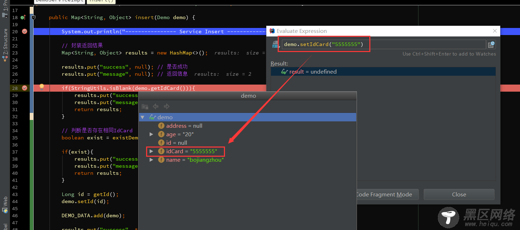The width and height of the screenshot is (520, 230).
Task: Click the 'System.out.println' code line
Action: [x=163, y=31]
